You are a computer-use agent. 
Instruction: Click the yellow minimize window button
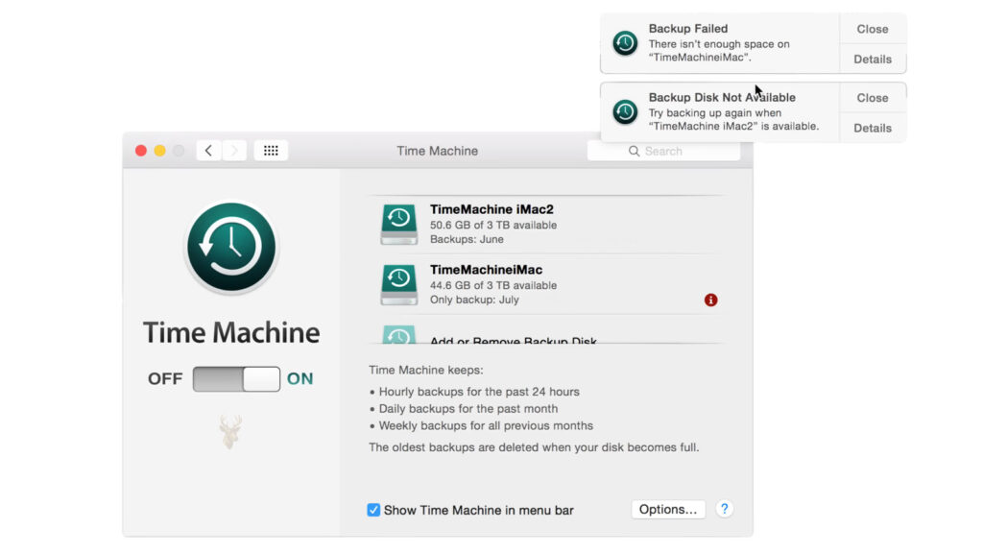point(160,151)
